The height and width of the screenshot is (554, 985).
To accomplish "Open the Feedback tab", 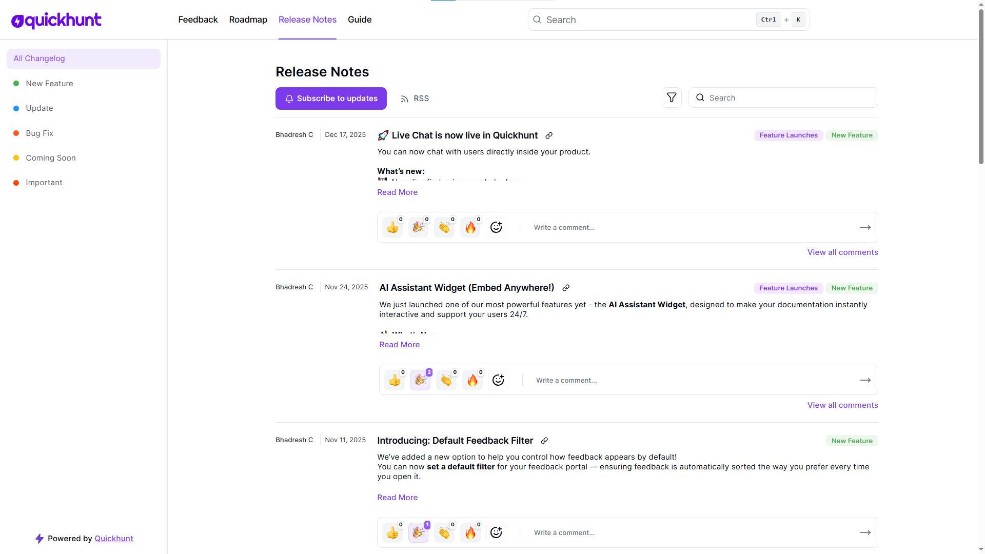I will coord(198,19).
